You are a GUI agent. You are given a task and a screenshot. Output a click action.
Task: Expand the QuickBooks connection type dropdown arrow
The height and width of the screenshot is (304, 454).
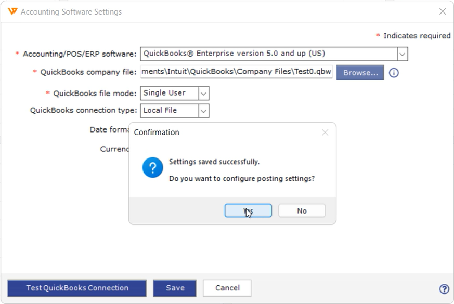tap(203, 111)
